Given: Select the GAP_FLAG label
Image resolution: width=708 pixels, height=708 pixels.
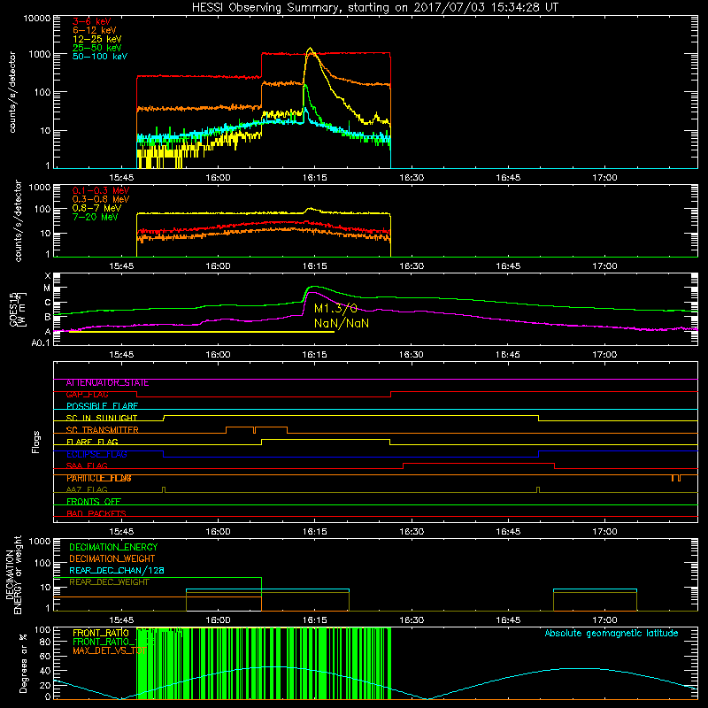Looking at the screenshot, I should click(x=87, y=395).
